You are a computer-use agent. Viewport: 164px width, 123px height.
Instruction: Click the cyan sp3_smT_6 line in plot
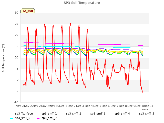pos(84,47)
